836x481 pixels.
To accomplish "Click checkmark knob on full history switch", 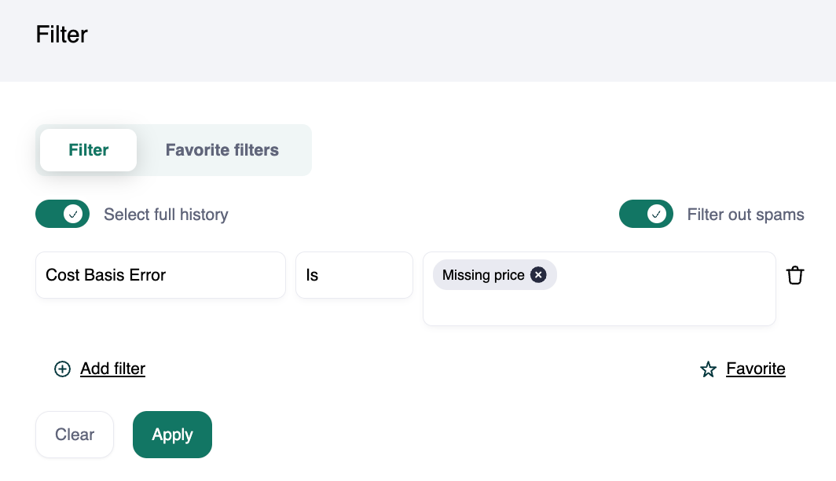I will click(x=73, y=214).
